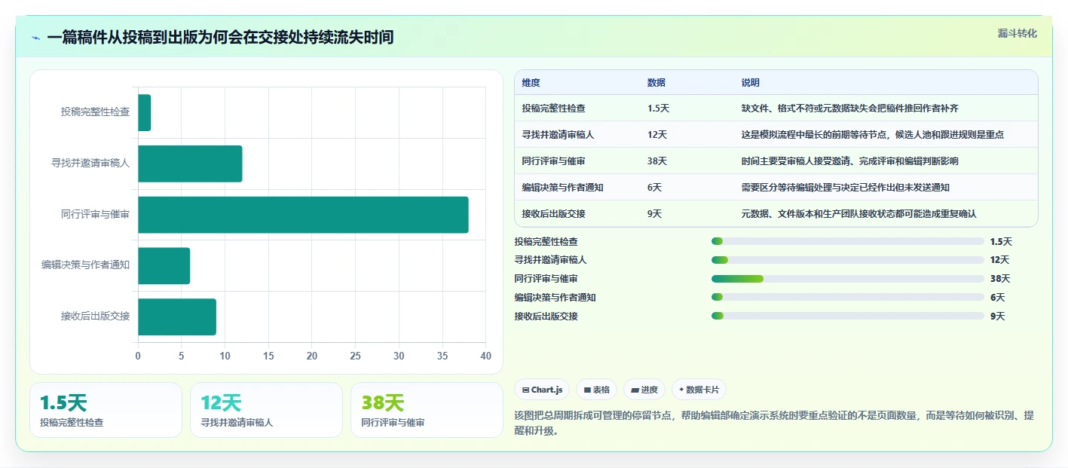This screenshot has width=1068, height=468.
Task: Click the Chart.js chip
Action: point(542,390)
